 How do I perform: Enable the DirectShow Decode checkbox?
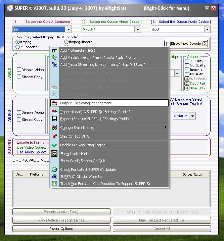tap(168, 44)
